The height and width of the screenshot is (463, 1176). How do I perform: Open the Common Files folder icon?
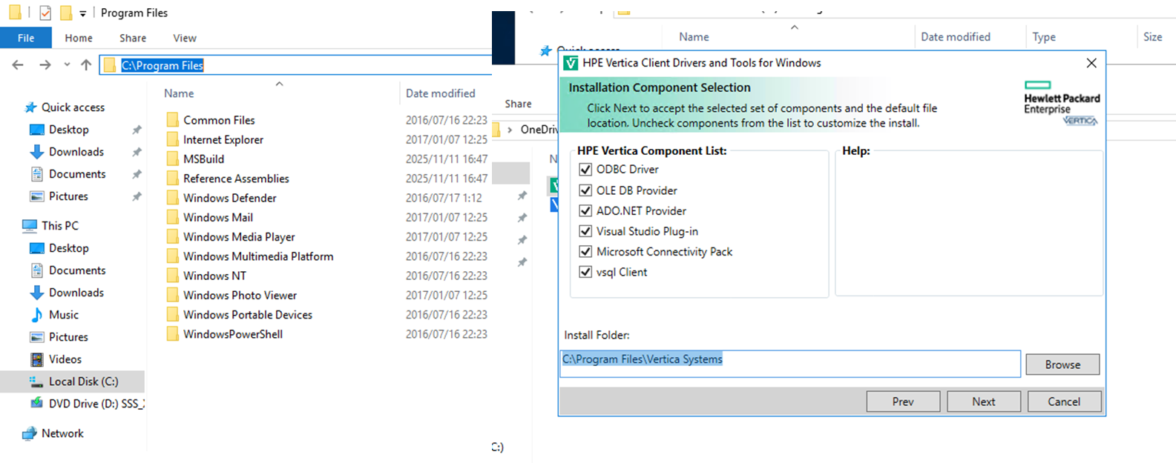(173, 120)
